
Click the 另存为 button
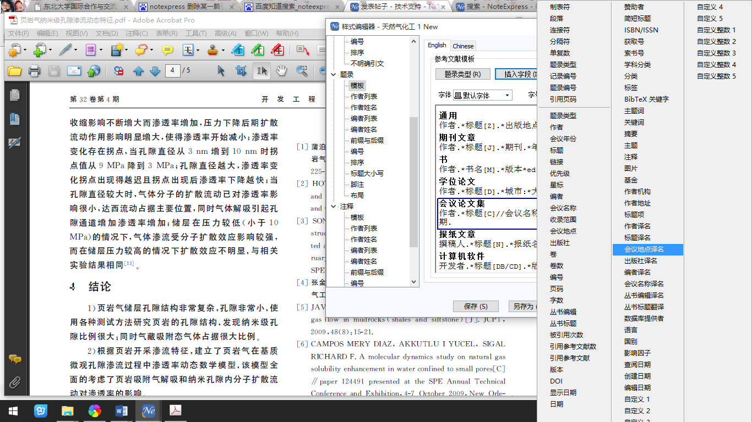click(x=522, y=306)
